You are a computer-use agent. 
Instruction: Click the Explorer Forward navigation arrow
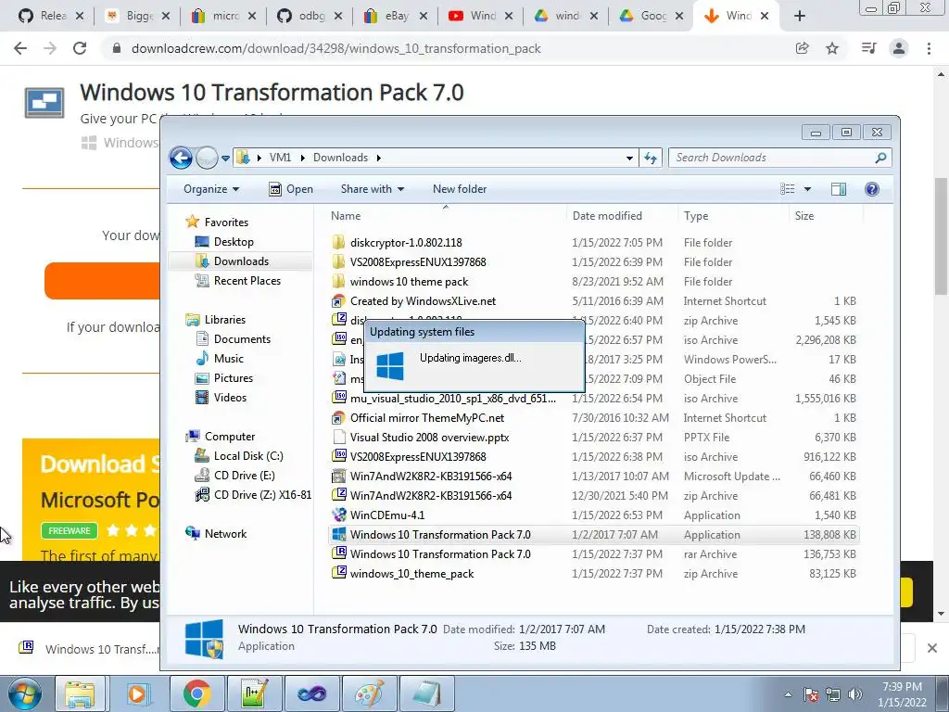pos(207,158)
